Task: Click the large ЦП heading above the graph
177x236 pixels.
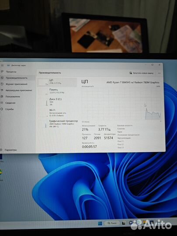Action: click(x=85, y=82)
